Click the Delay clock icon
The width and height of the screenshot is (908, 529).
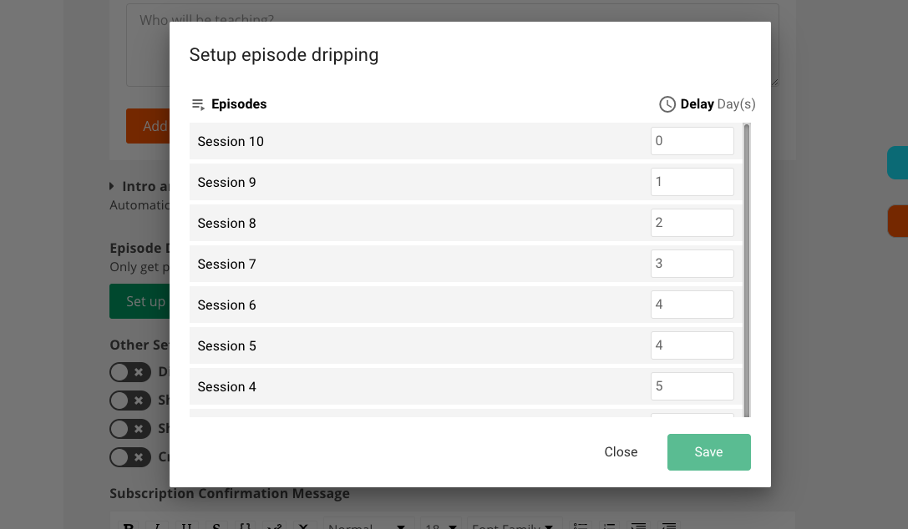coord(667,104)
